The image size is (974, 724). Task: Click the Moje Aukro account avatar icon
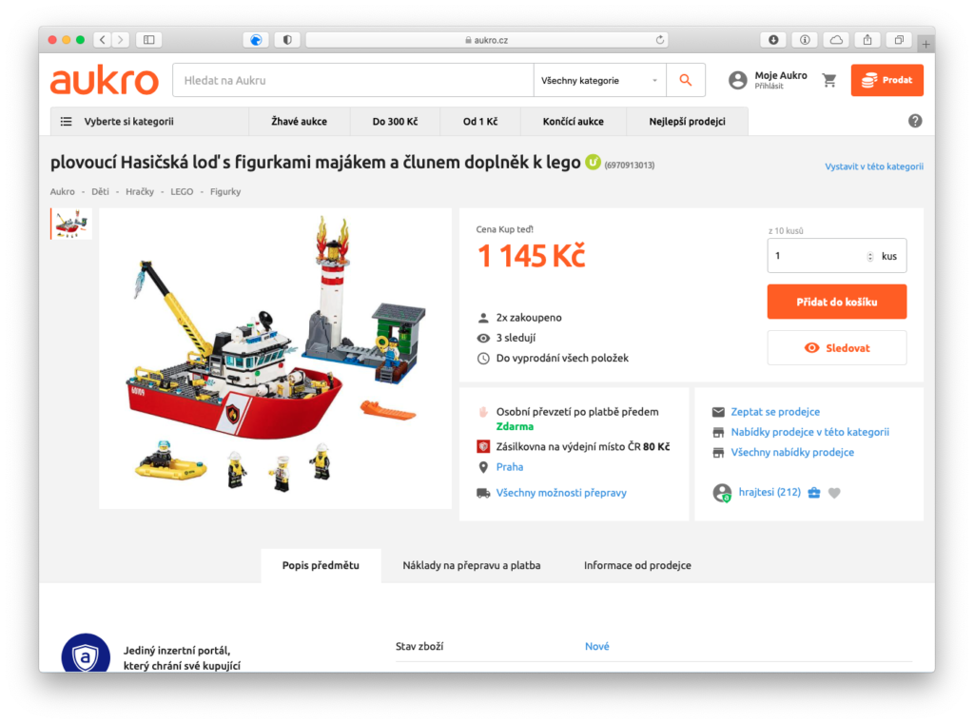coord(737,80)
